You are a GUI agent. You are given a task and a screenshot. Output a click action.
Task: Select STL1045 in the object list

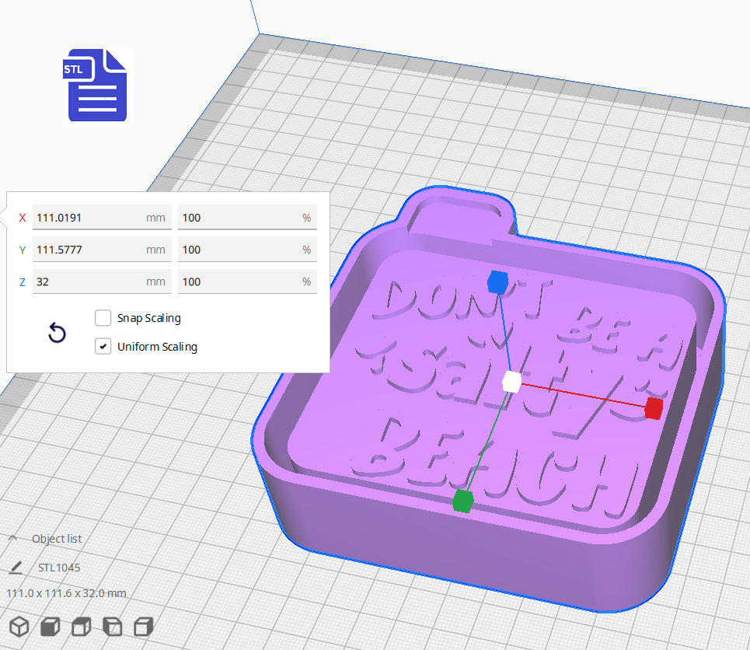tap(60, 567)
